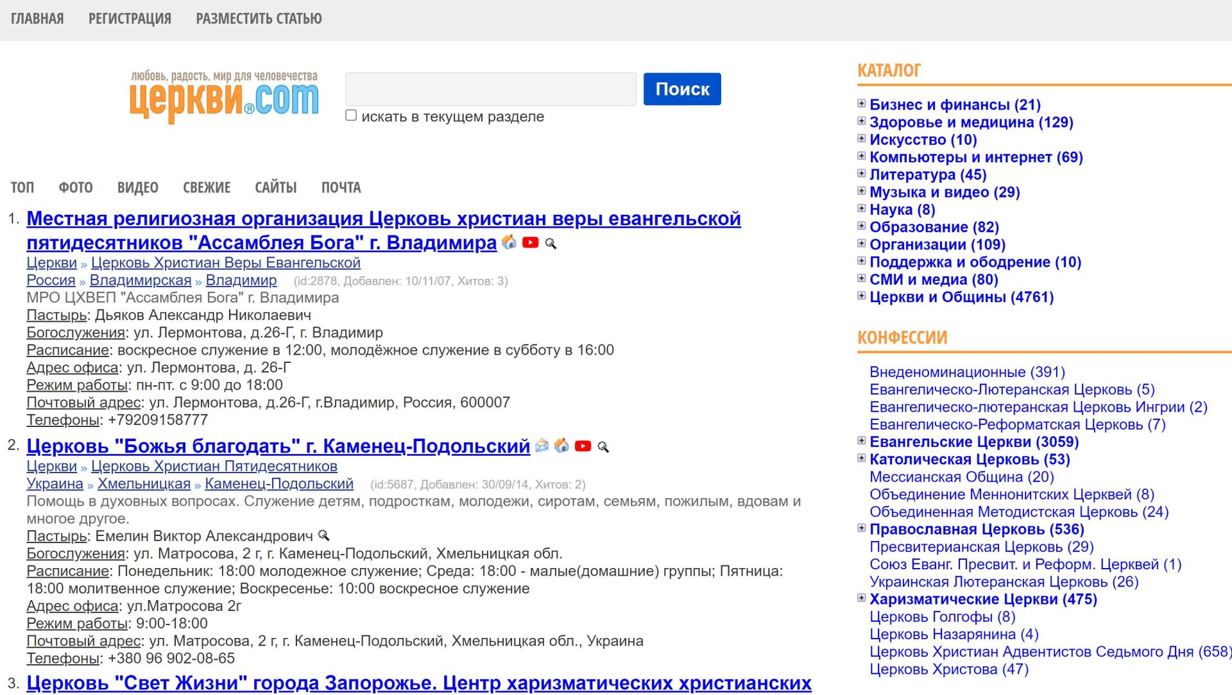Expand the Наука category
Screen dimensions: 1232x695
(862, 208)
